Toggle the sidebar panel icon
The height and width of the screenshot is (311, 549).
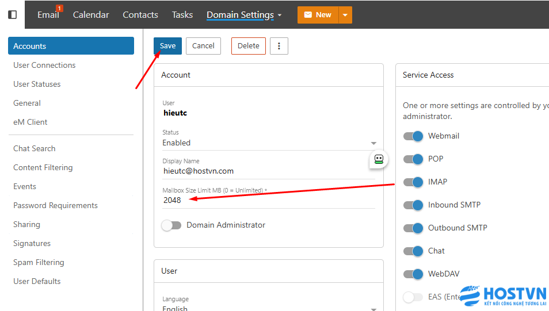coord(12,14)
